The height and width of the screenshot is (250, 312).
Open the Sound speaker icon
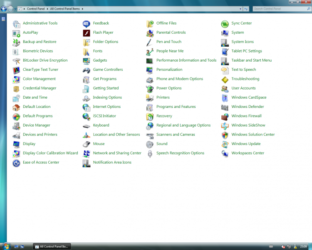coord(150,144)
